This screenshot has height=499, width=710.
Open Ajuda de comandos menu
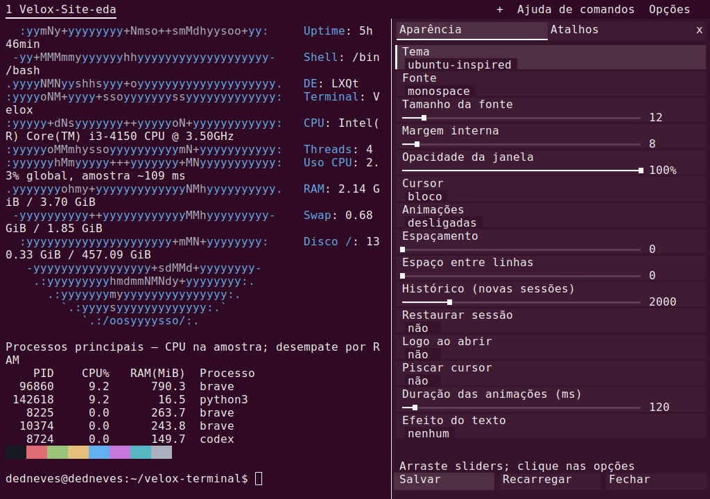(x=575, y=10)
